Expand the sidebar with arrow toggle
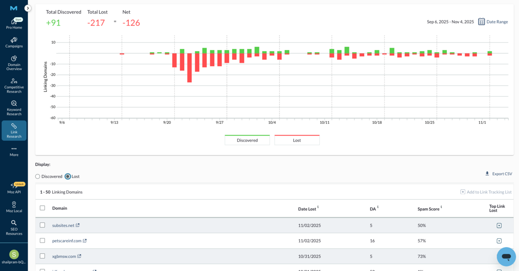 click(x=28, y=8)
